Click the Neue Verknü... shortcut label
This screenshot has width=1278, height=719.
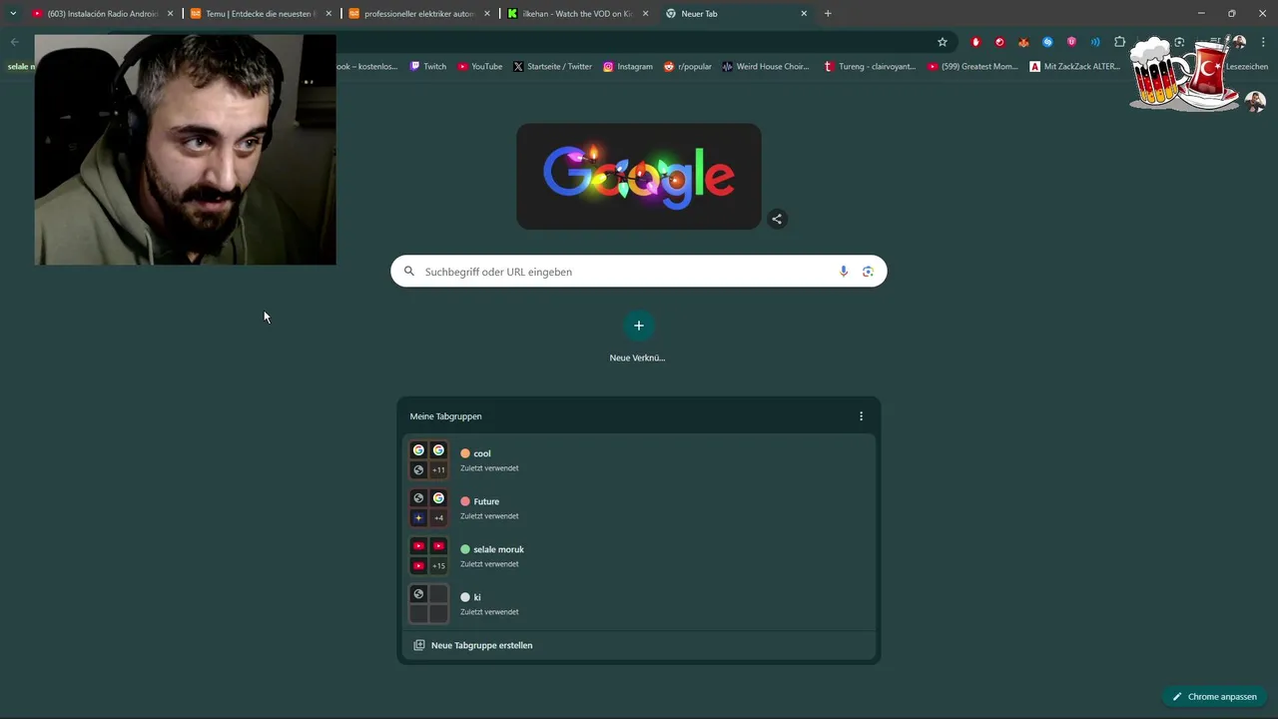(637, 358)
